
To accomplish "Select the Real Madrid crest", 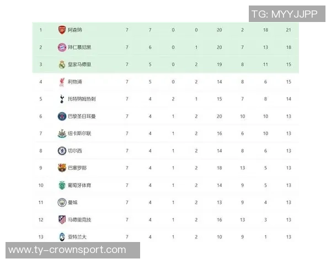I will pos(62,64).
